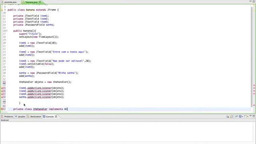Click 'thehandler objeto = new thehandler();' line
256x144 pixels.
[45, 82]
